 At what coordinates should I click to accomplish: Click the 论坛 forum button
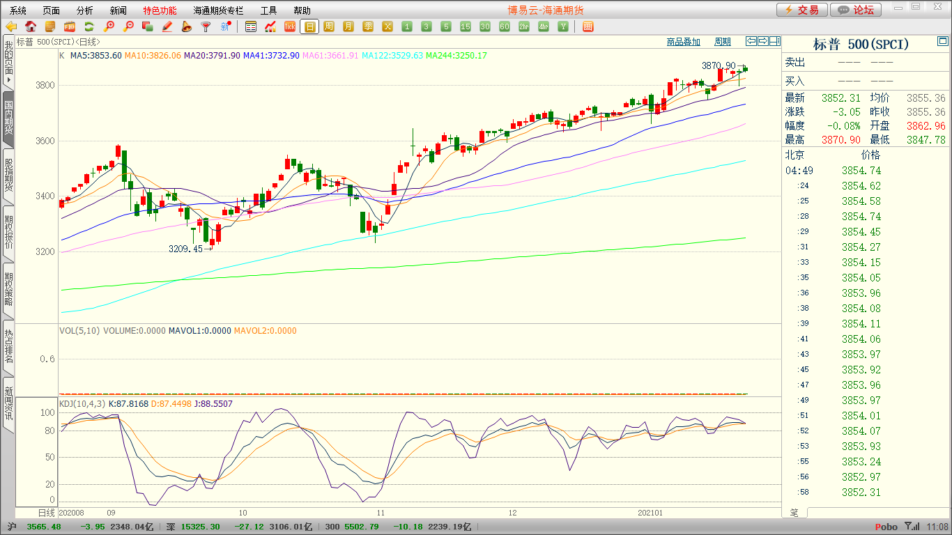(x=857, y=10)
